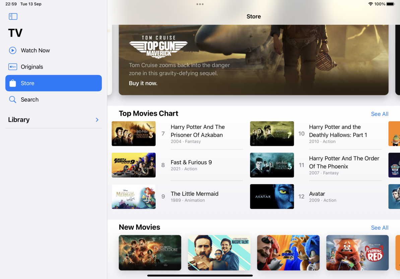The image size is (400, 279).
Task: Tap the 2021 · Action subtitle
Action: coord(184,169)
